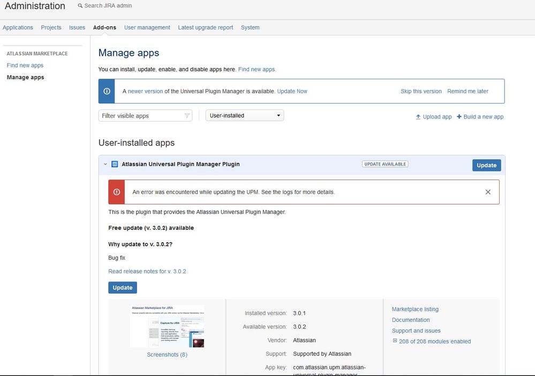Click the Vendor value Atlassian
This screenshot has height=376, width=535.
304,340
